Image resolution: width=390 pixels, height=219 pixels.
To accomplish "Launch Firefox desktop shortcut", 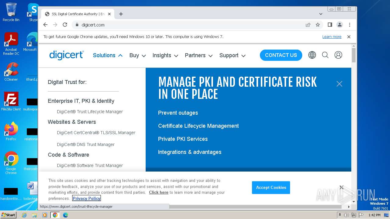I will (11, 131).
